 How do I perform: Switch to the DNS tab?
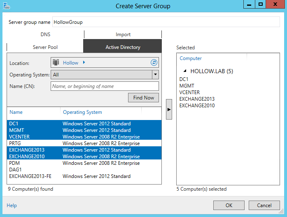(x=45, y=35)
